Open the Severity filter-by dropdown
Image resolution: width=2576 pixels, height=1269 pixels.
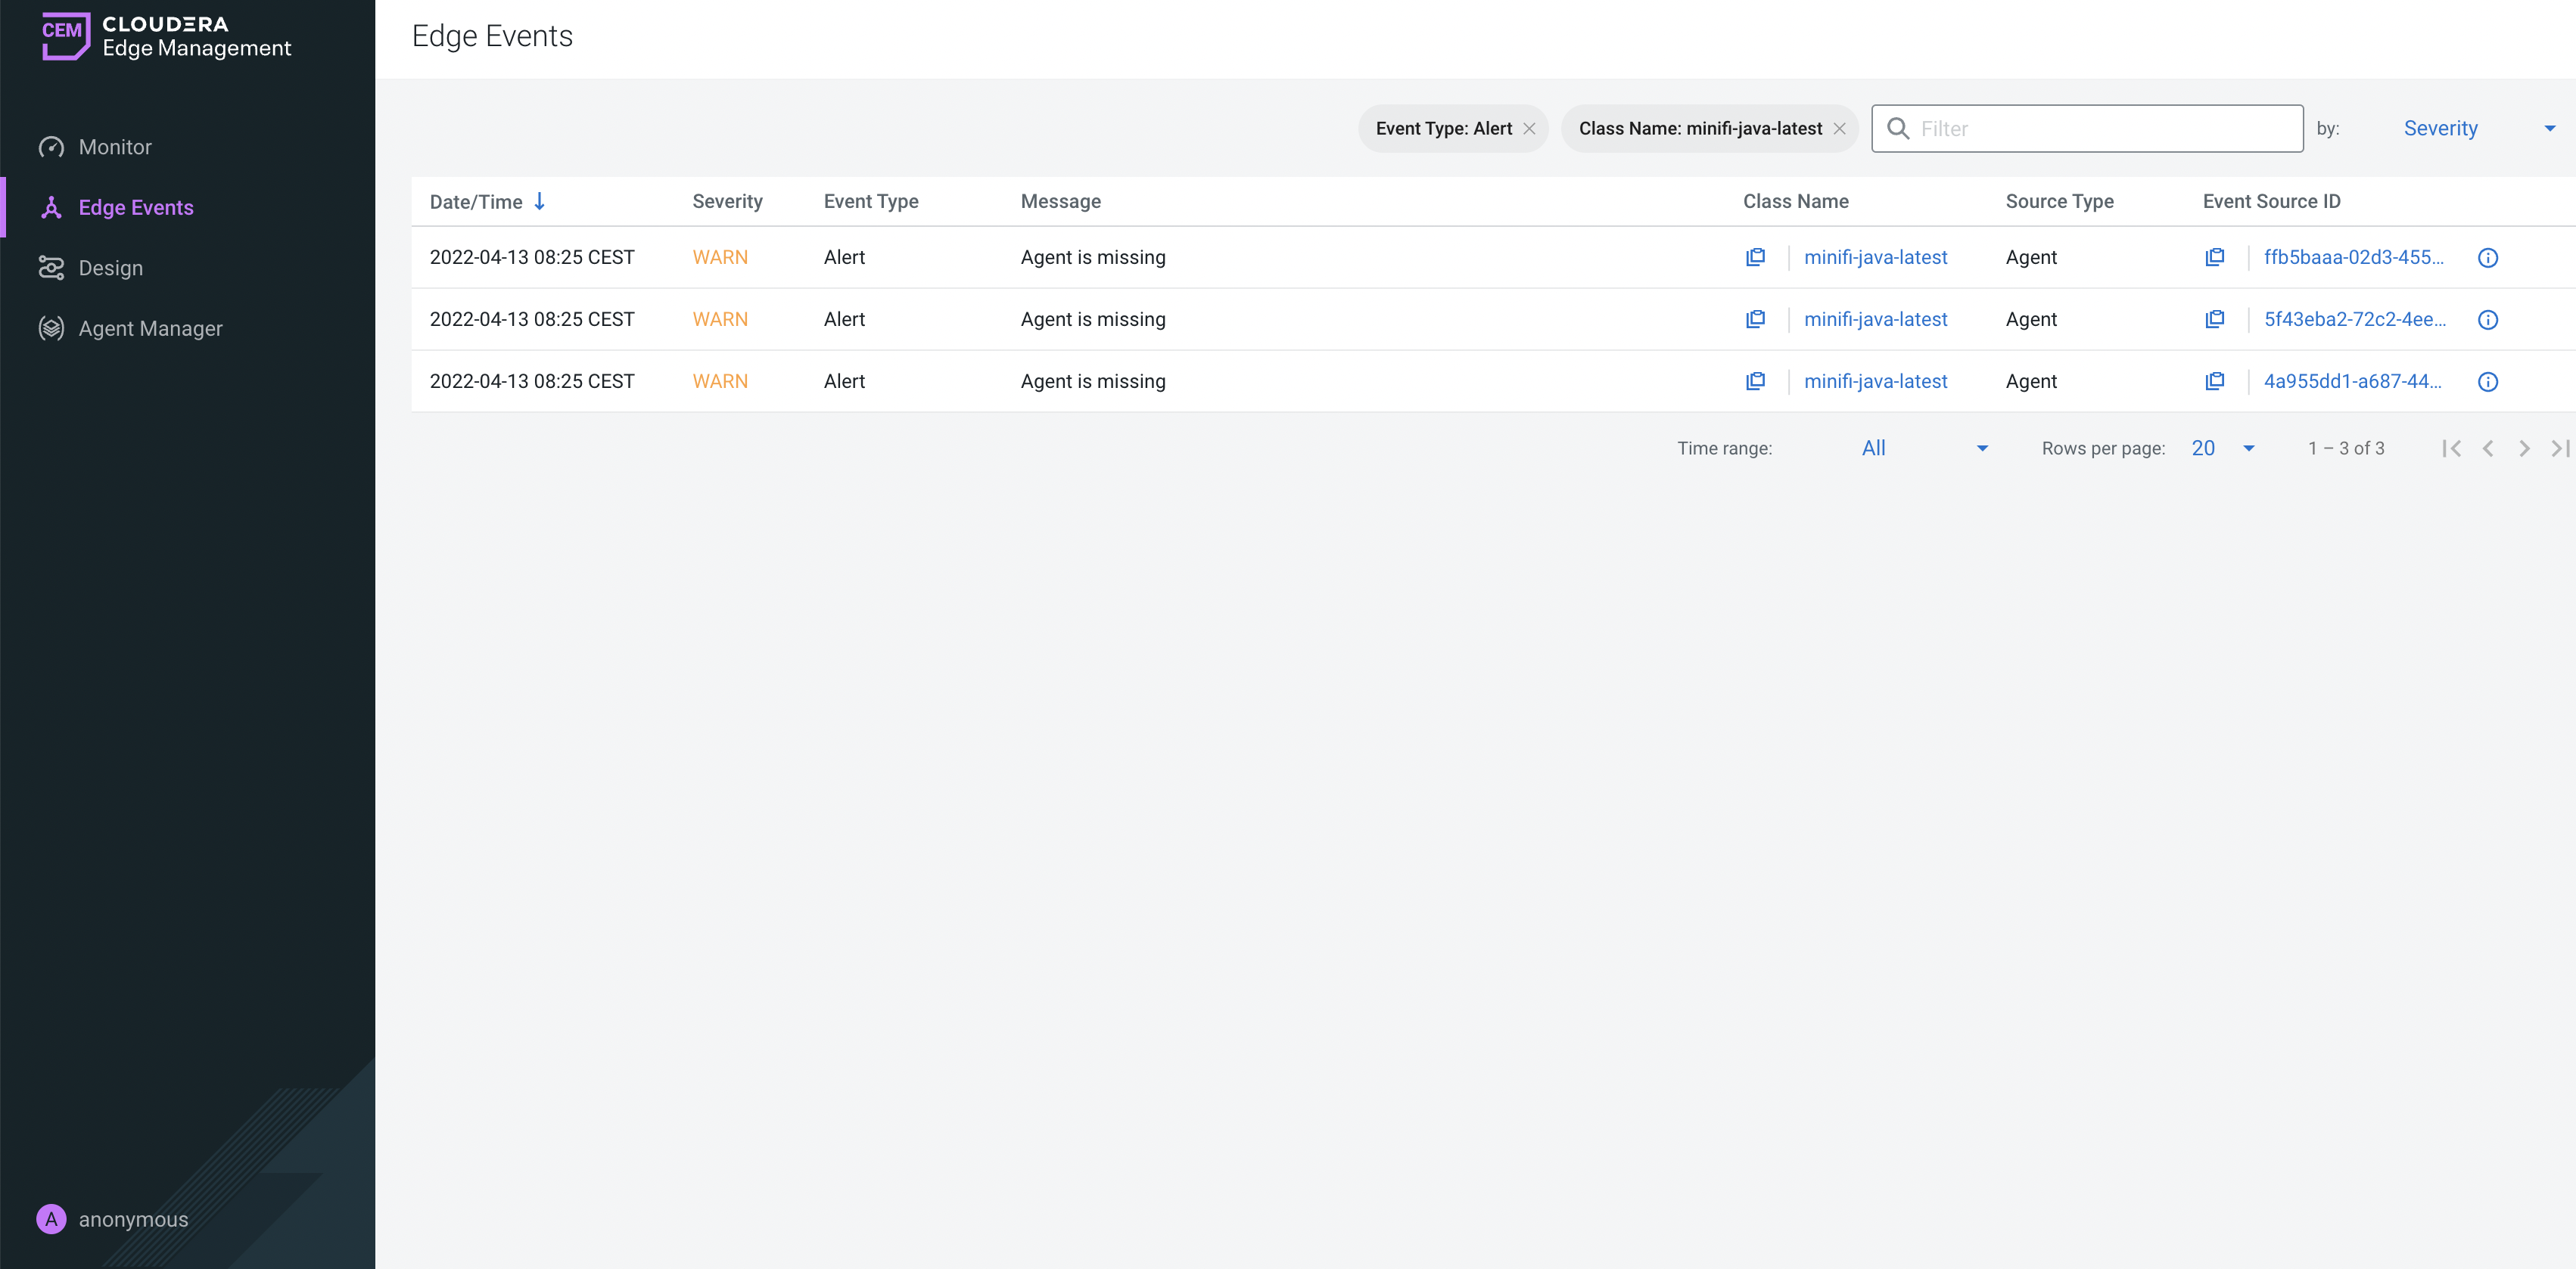click(2441, 128)
